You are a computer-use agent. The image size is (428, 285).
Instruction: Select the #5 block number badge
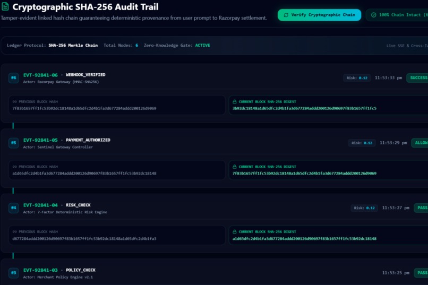[x=13, y=143]
